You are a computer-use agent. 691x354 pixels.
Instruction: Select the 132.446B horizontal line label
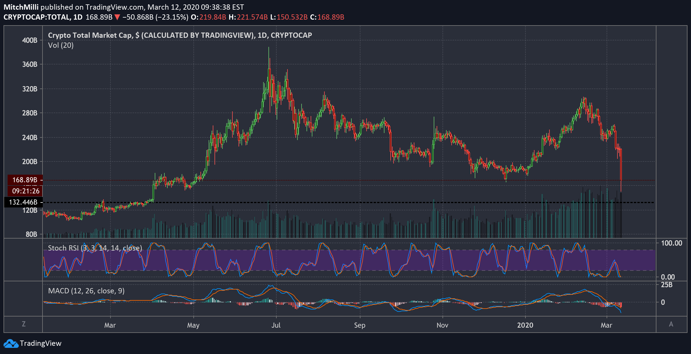23,202
